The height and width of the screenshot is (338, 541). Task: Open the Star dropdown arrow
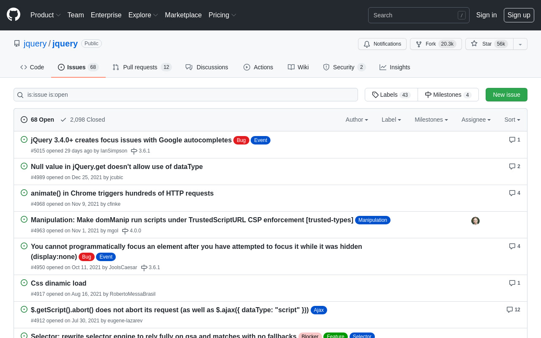click(520, 44)
